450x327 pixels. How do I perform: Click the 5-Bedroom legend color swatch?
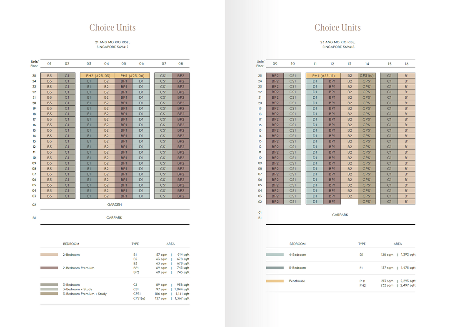[x=275, y=268]
